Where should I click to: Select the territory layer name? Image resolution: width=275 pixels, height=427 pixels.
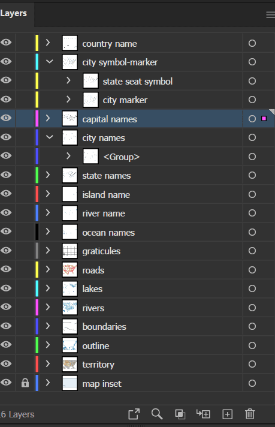coord(98,365)
